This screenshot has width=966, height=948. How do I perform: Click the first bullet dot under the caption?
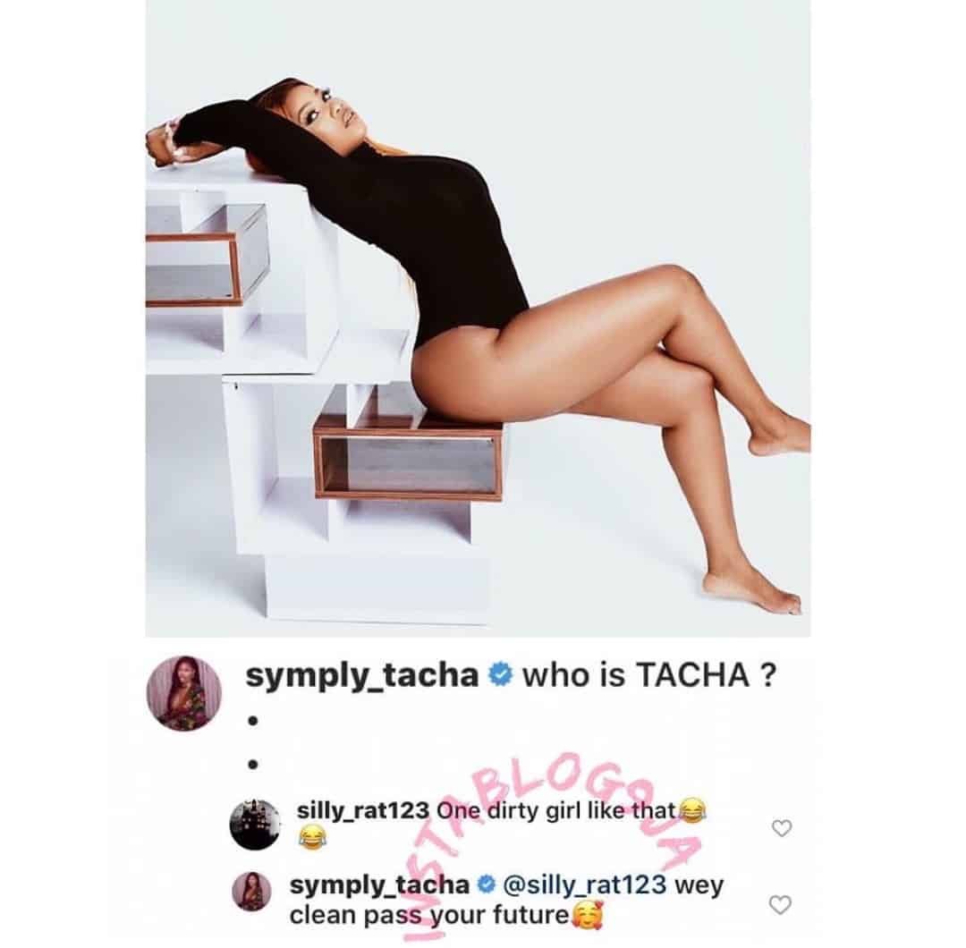tap(252, 719)
